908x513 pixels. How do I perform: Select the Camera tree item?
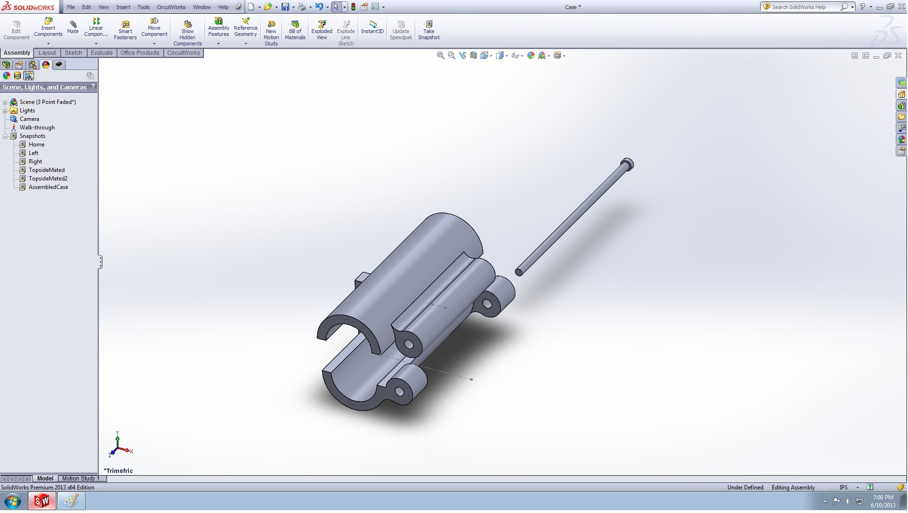pyautogui.click(x=29, y=120)
